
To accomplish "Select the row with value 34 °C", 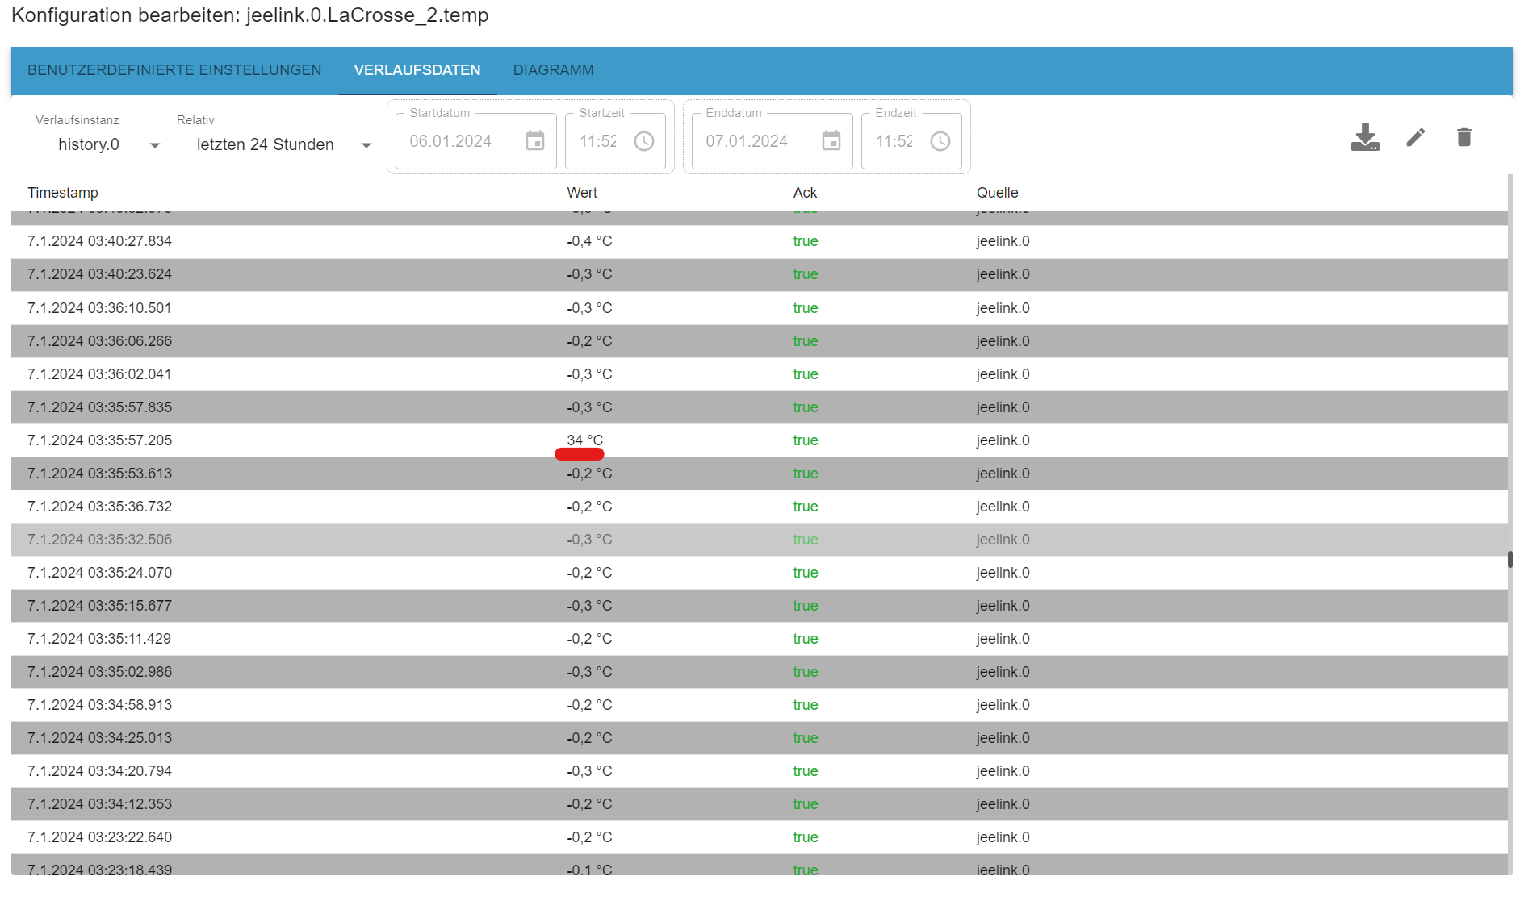I will tap(760, 440).
